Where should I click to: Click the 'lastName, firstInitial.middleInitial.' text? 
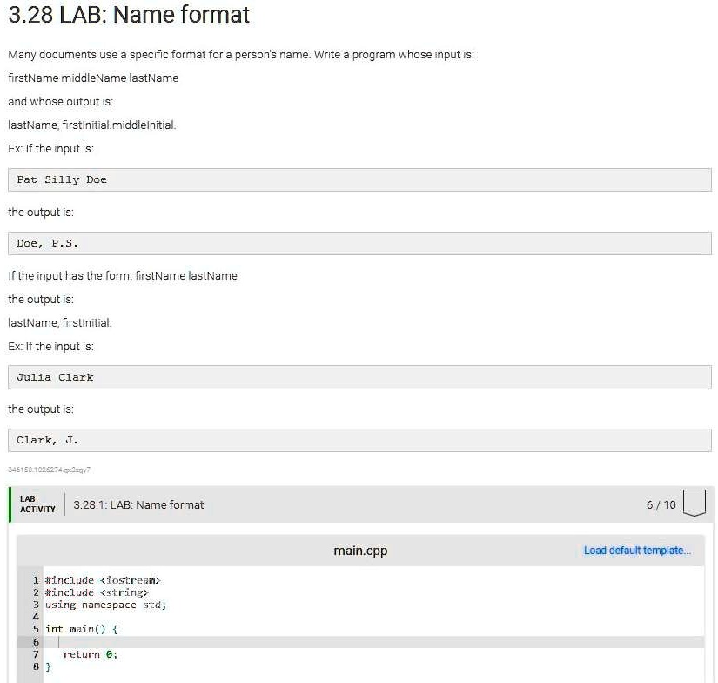(92, 125)
